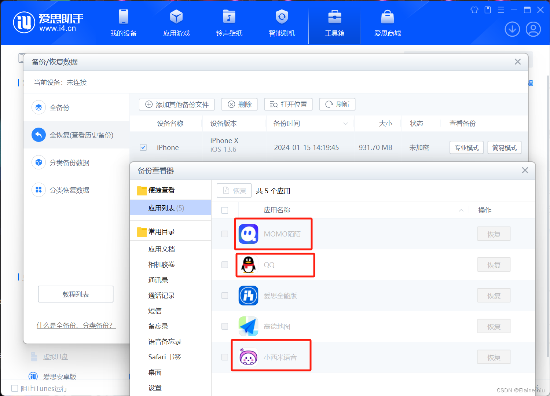Close the 备份/恢复数据 dialog
The width and height of the screenshot is (550, 396).
click(x=518, y=62)
